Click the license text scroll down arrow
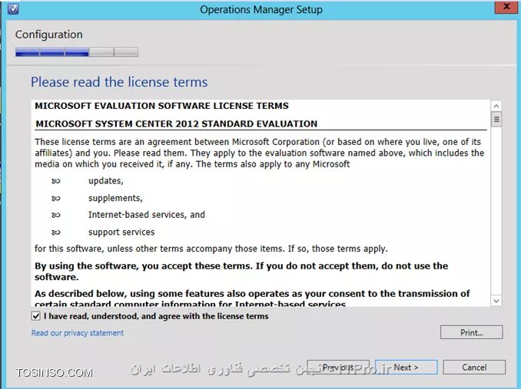521x389 pixels. tap(496, 301)
